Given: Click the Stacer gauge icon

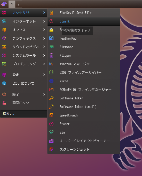Looking at the screenshot, I should pyautogui.click(x=51, y=124).
